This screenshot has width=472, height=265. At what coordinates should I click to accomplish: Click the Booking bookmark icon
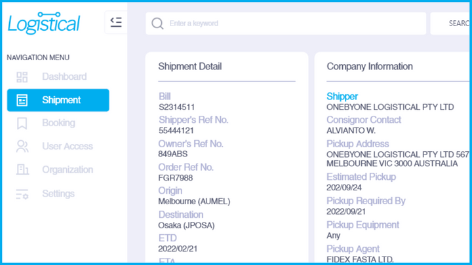pyautogui.click(x=22, y=123)
